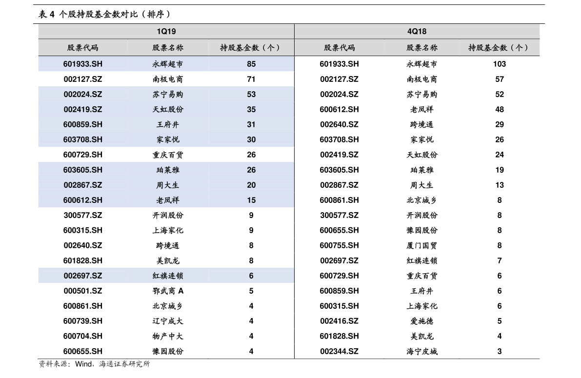Select 1Q19 code 600655.SH
Viewport: 581px width, 378px height.
[x=82, y=352]
